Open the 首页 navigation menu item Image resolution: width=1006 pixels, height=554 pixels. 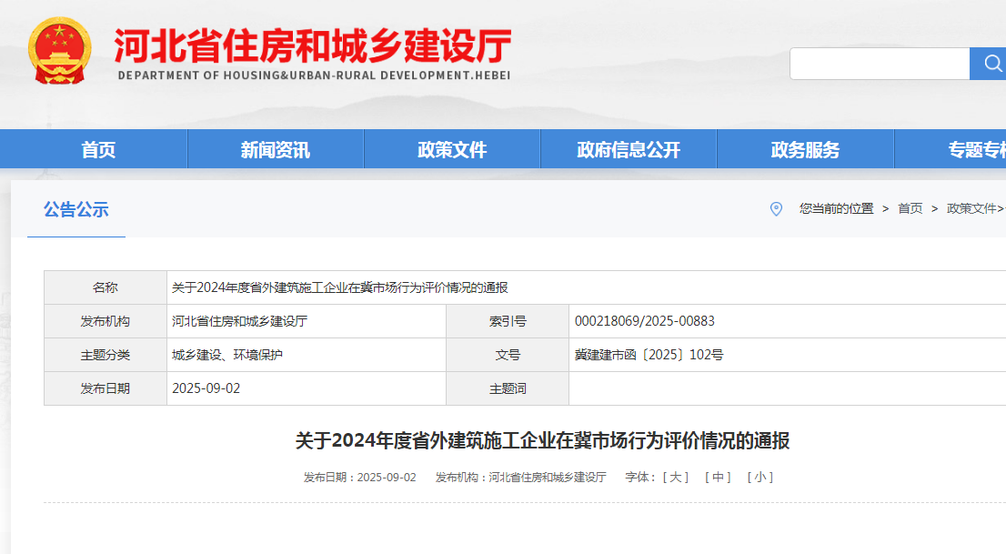(x=98, y=150)
